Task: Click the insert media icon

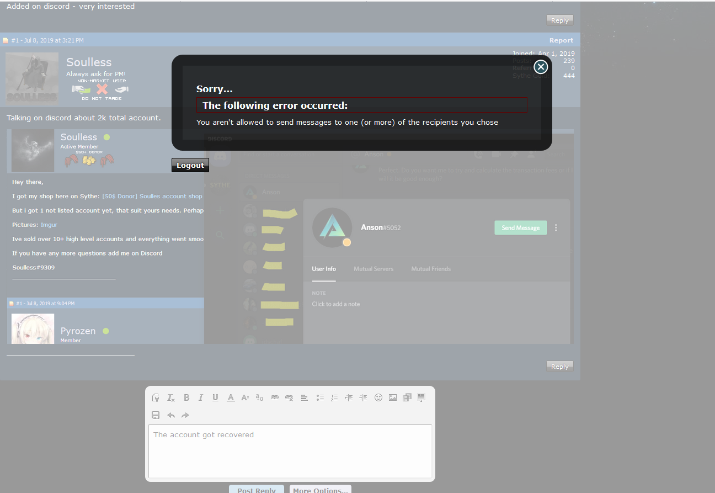Action: click(407, 397)
